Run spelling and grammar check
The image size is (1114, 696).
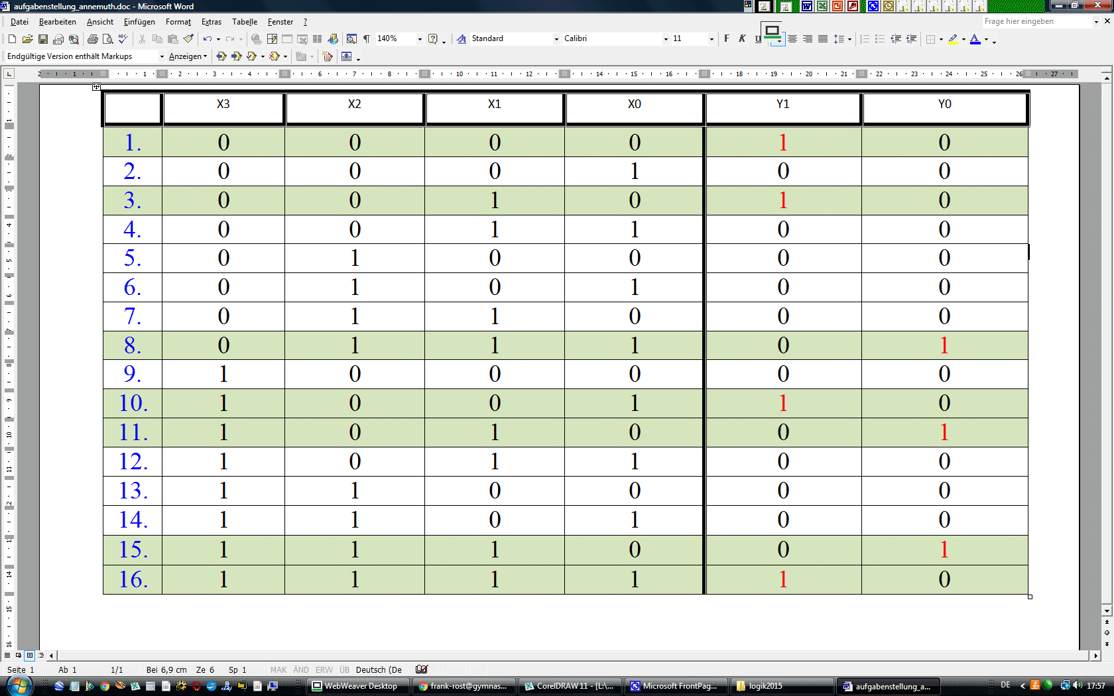click(123, 39)
